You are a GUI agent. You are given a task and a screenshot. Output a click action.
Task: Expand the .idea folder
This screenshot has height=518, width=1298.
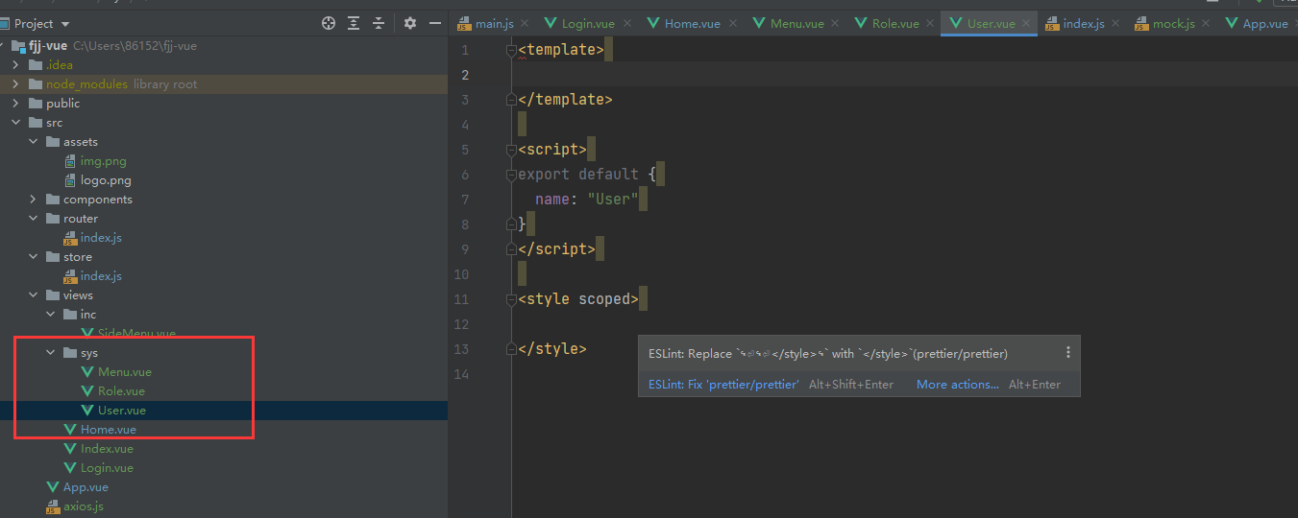15,64
